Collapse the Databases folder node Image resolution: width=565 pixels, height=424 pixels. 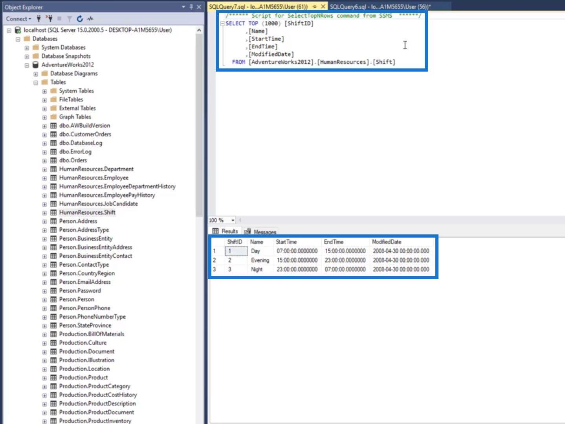[18, 39]
